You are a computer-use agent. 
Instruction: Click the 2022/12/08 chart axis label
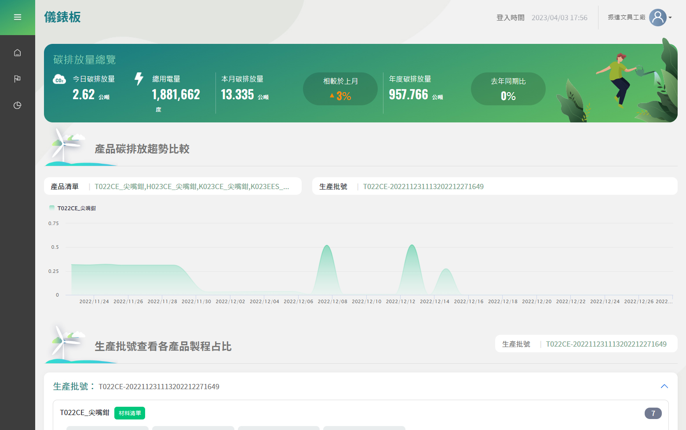[332, 301]
